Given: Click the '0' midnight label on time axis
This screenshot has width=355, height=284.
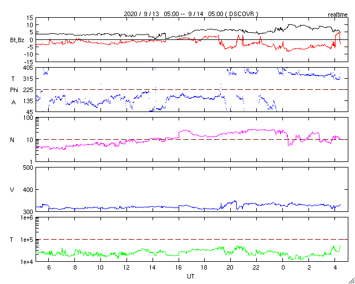Looking at the screenshot, I should pyautogui.click(x=283, y=267).
